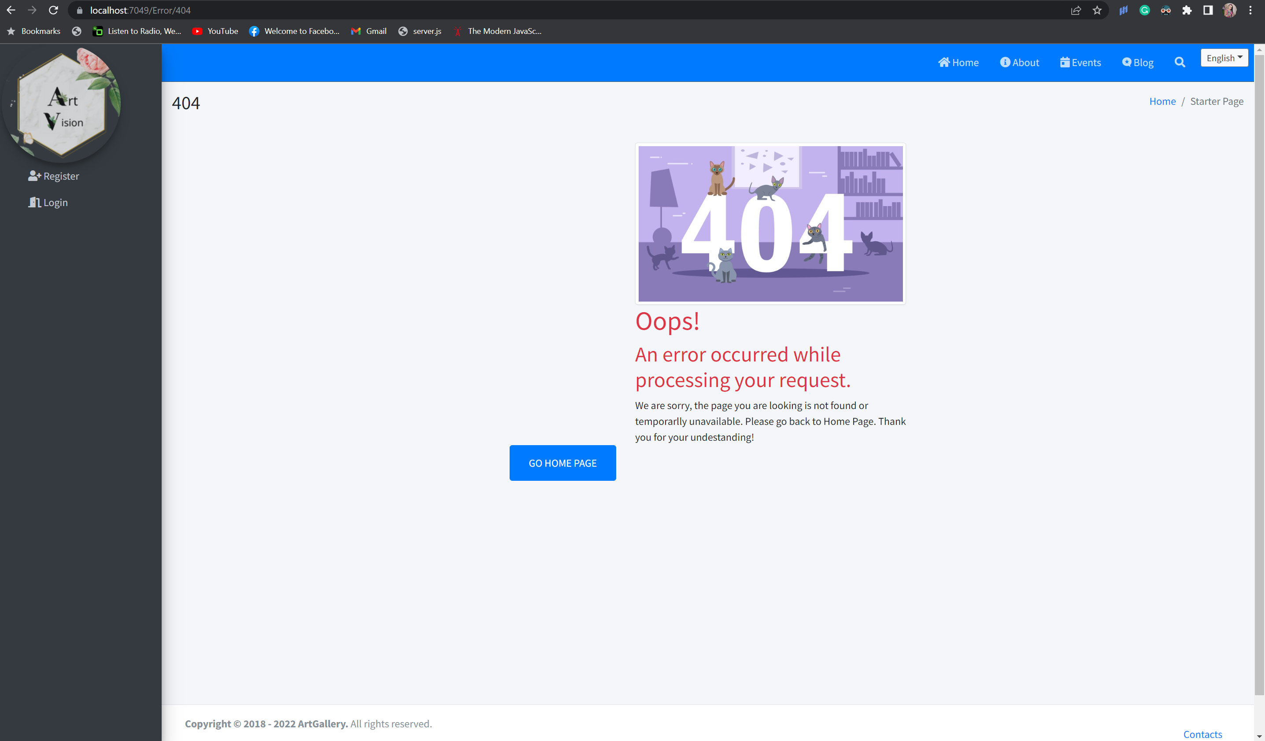Click the padlock site info icon
The height and width of the screenshot is (741, 1265).
(79, 11)
